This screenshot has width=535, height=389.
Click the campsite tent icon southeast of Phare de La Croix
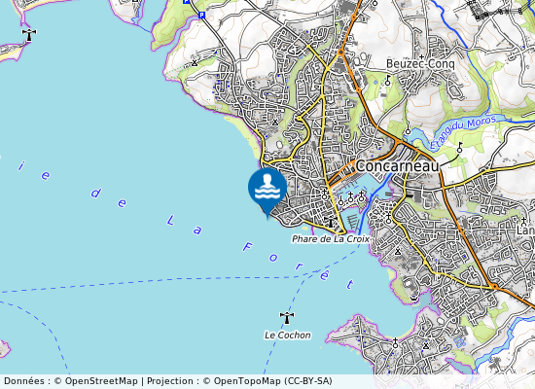point(398,252)
